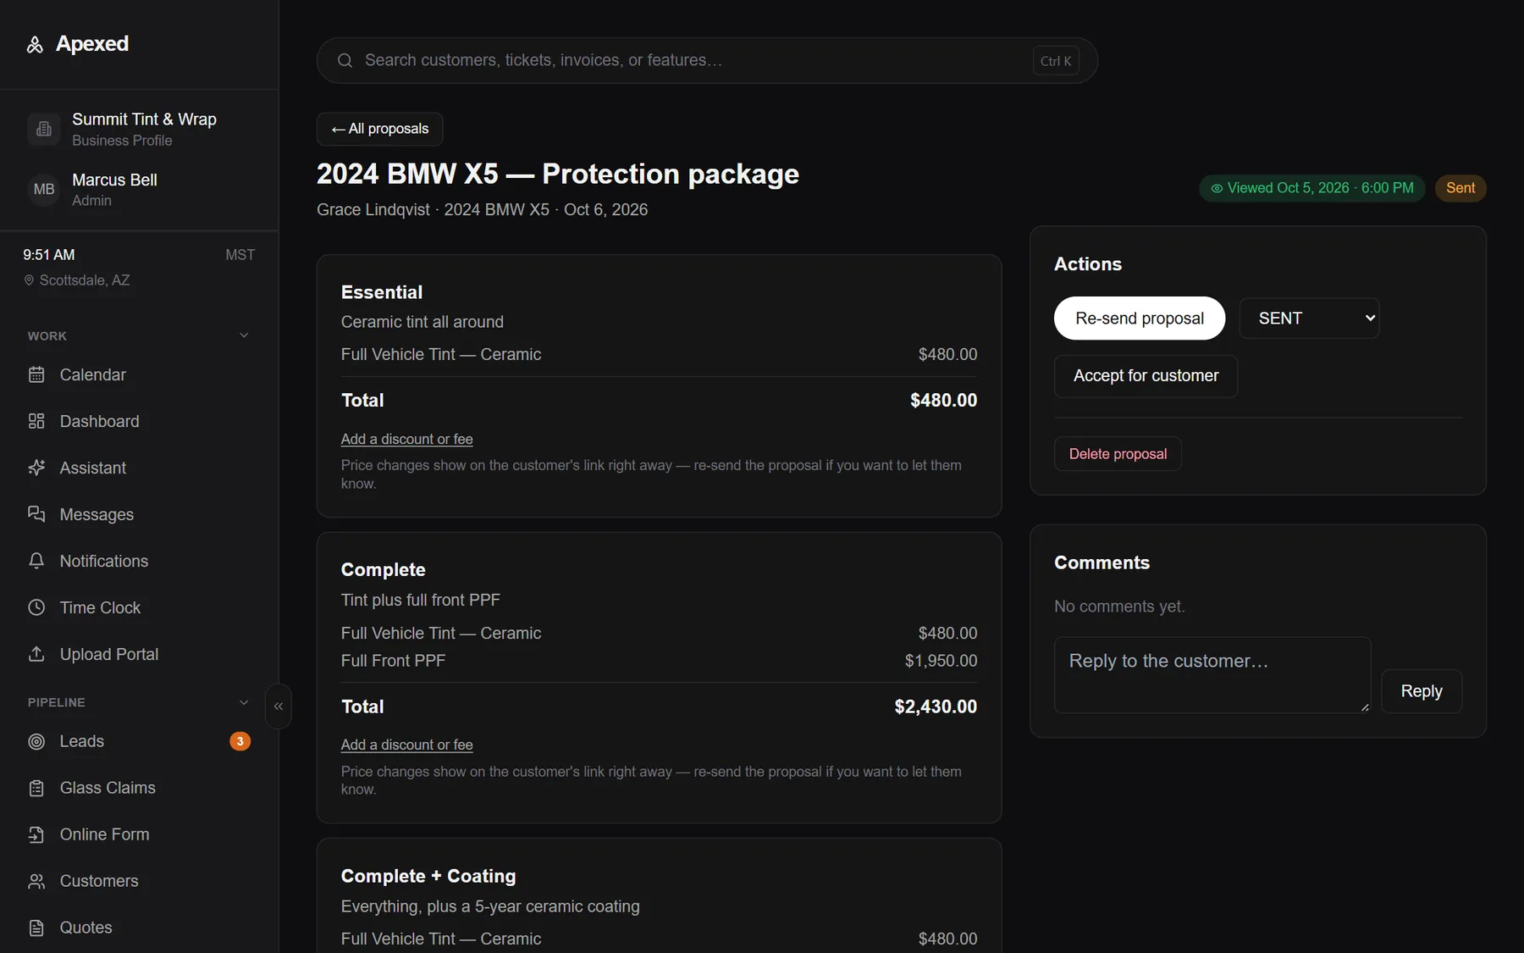The width and height of the screenshot is (1524, 953).
Task: Click Add a discount or fee under Essential
Action: click(406, 439)
